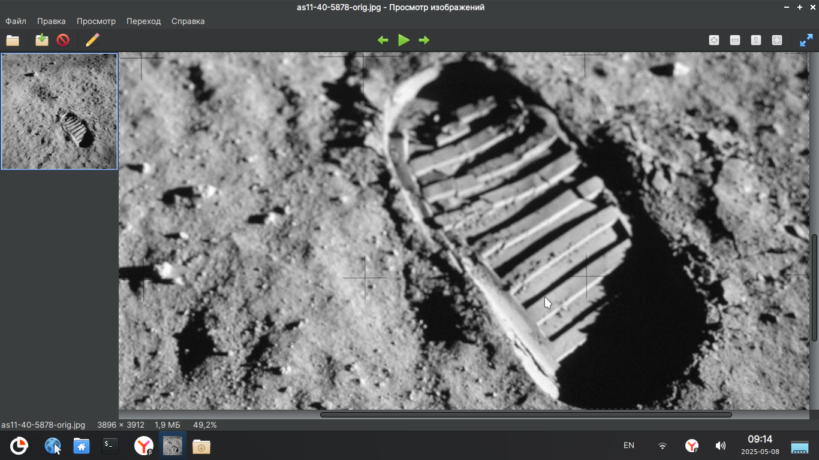This screenshot has width=819, height=460.
Task: Maximize the image viewer window
Action: coord(800,7)
